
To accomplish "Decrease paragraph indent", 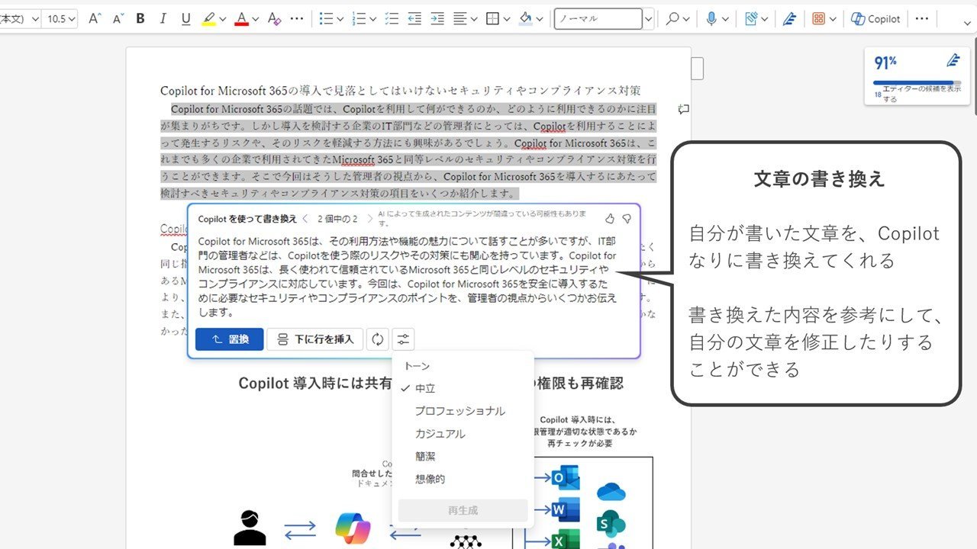I will pos(414,18).
